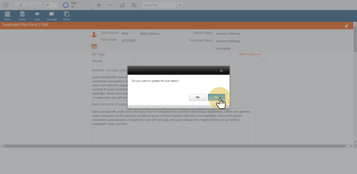Expand the Offline optional dropdown
The width and height of the screenshot is (357, 174).
point(263,60)
